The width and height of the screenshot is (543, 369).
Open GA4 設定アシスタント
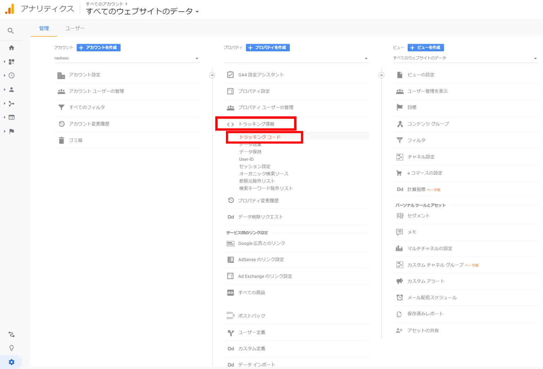261,75
